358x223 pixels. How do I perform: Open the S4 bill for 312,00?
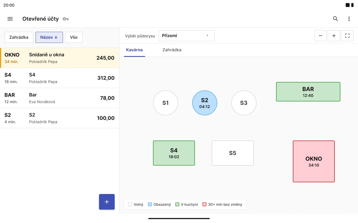[60, 78]
